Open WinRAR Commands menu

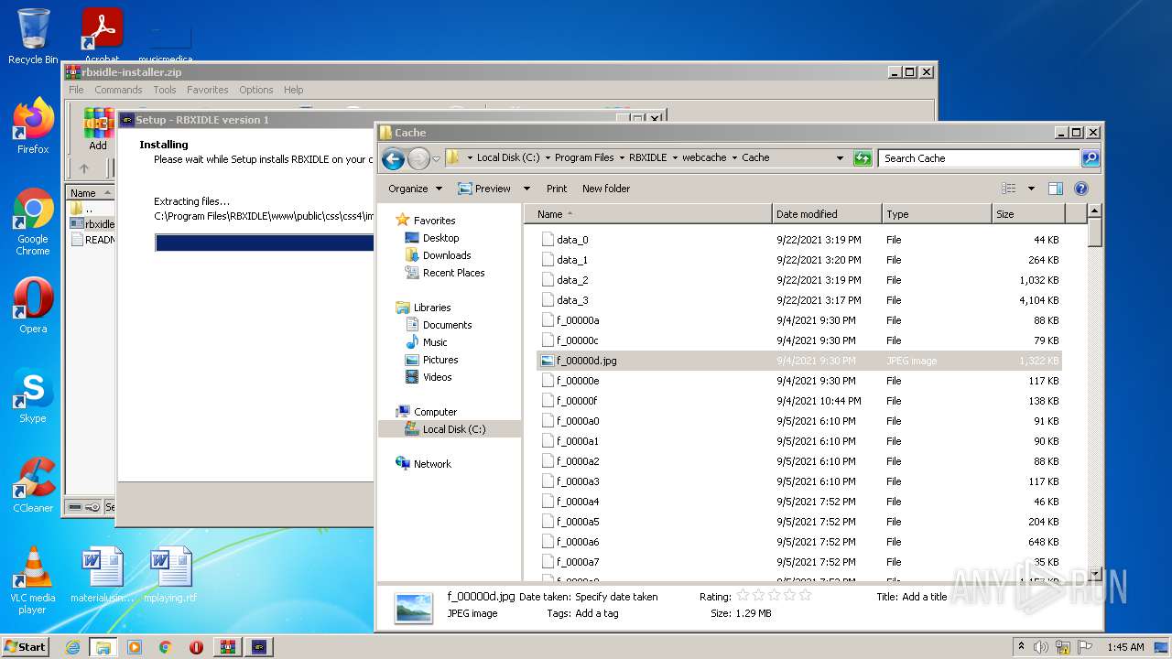click(x=118, y=90)
